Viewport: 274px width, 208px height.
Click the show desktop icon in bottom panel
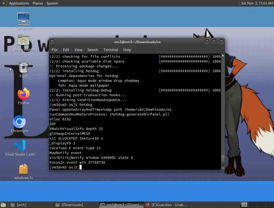(3, 205)
